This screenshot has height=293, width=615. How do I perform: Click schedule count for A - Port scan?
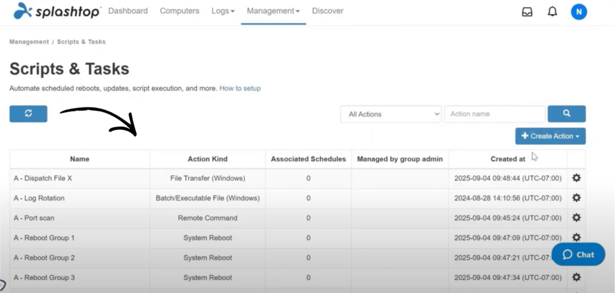(x=308, y=218)
